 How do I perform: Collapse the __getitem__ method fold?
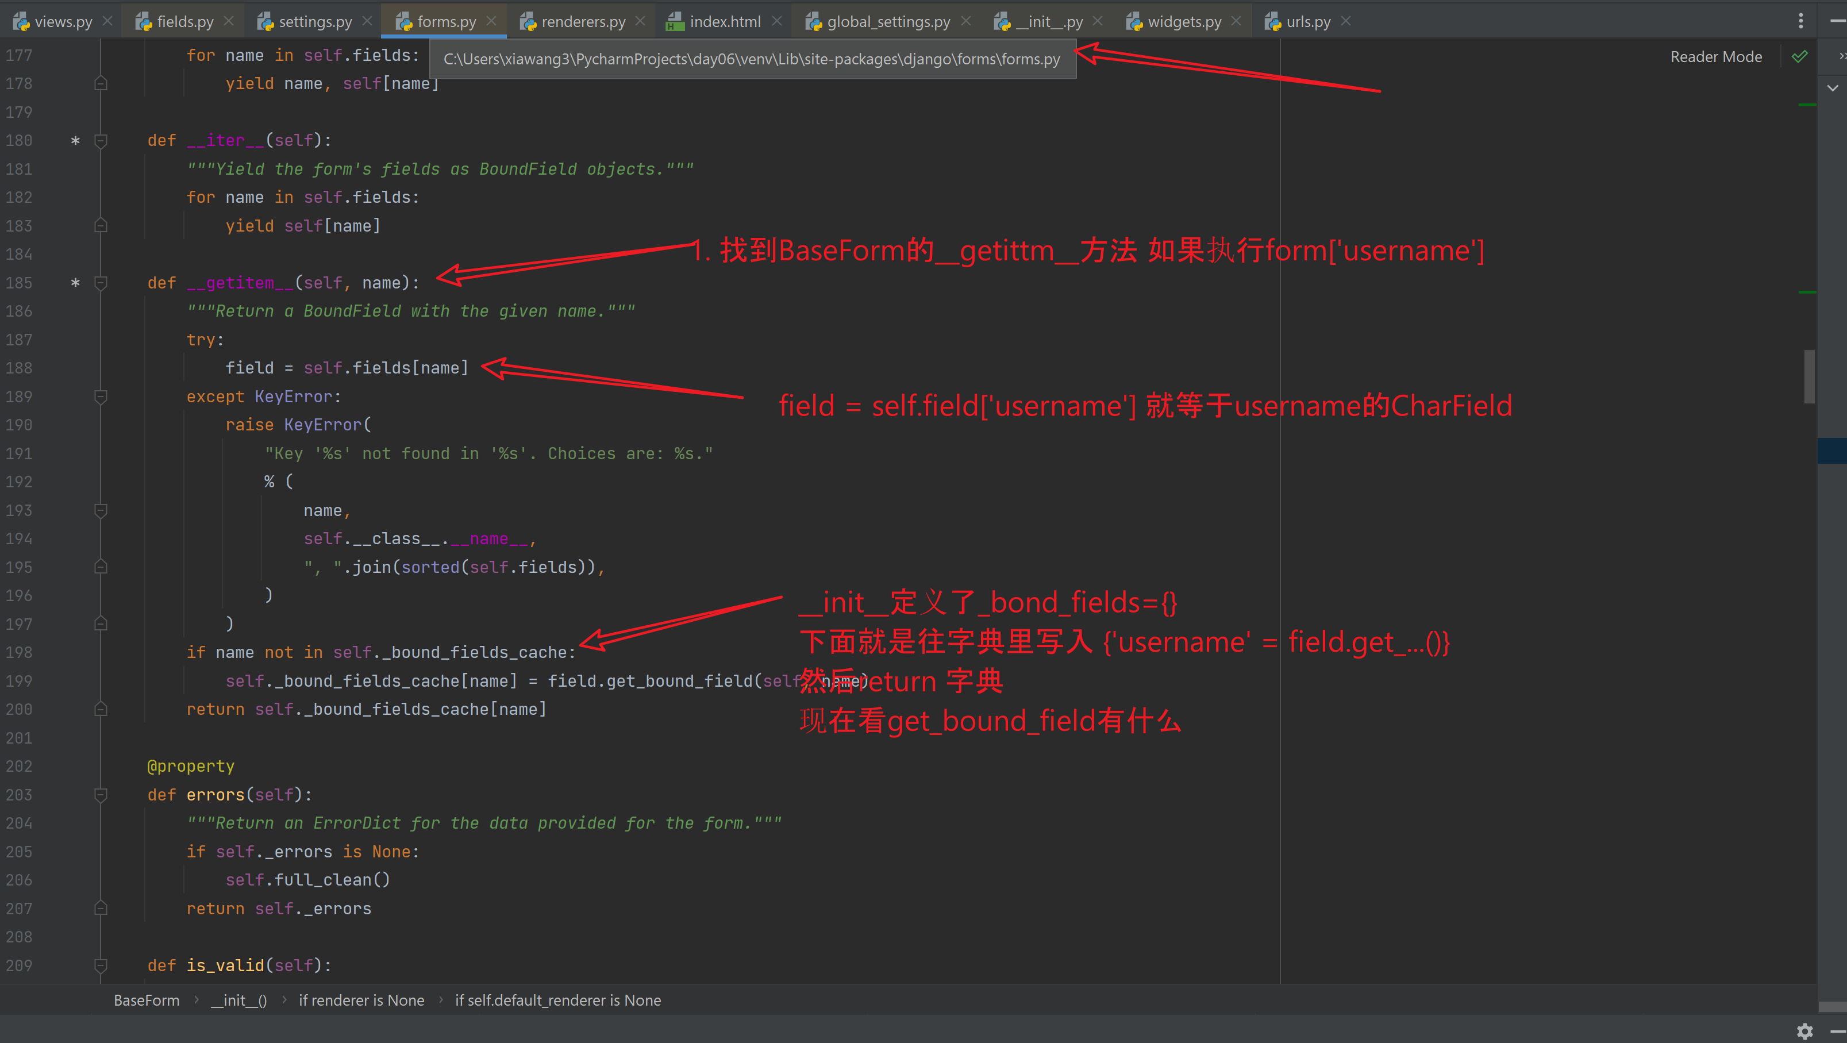point(101,283)
